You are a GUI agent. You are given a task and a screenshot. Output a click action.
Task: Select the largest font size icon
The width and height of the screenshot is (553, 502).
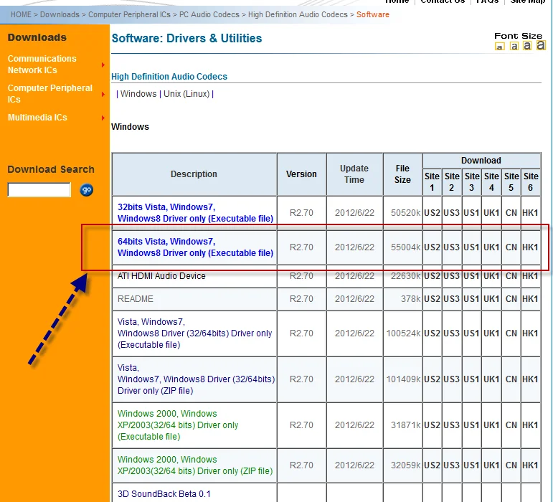[540, 45]
